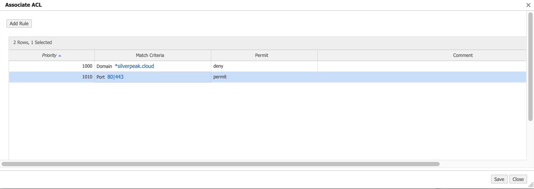Click the horizontal scrollbar below the table

220,164
